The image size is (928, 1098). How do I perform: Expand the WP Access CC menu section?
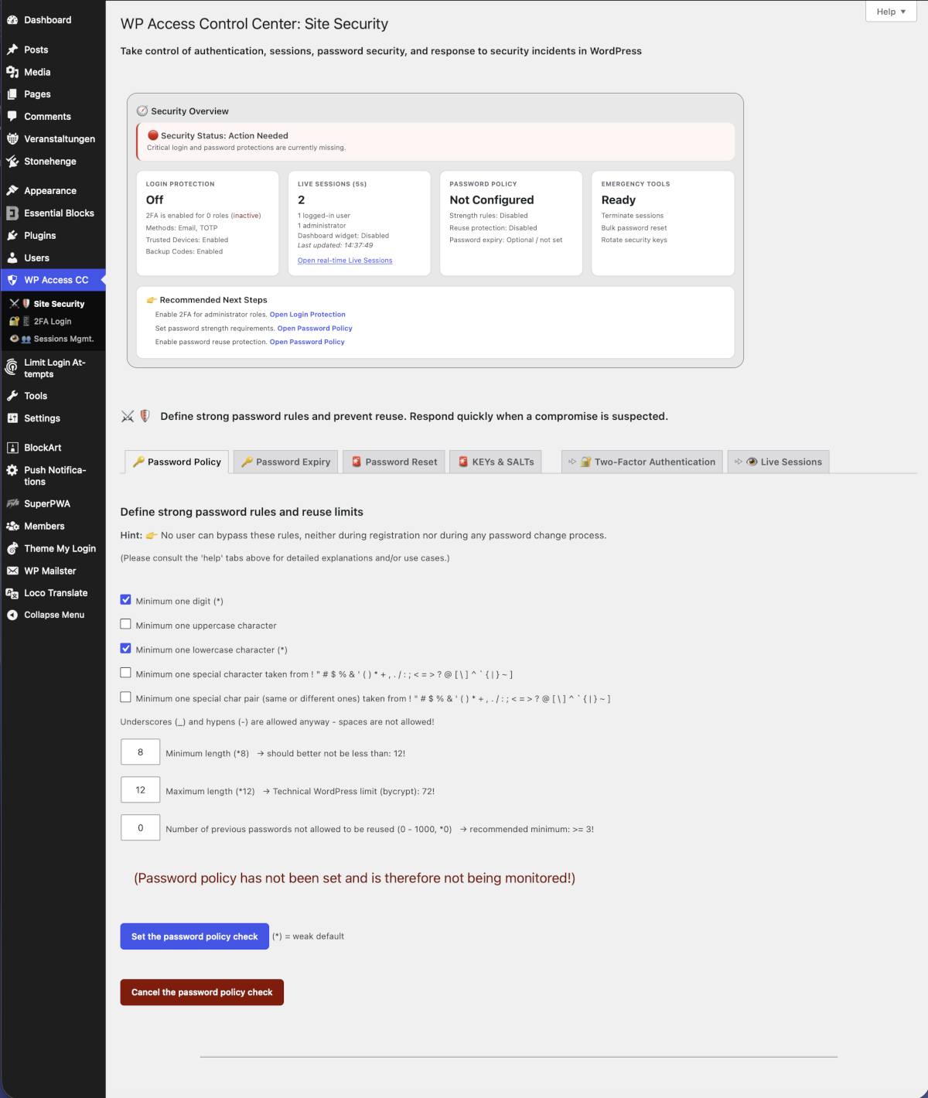pos(53,279)
